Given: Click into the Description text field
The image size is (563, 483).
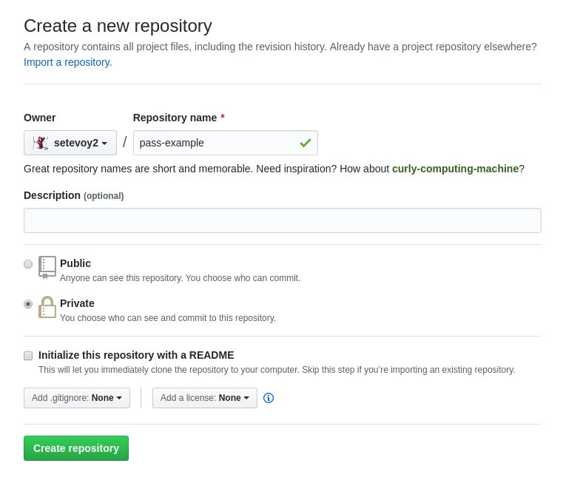Looking at the screenshot, I should tap(283, 220).
